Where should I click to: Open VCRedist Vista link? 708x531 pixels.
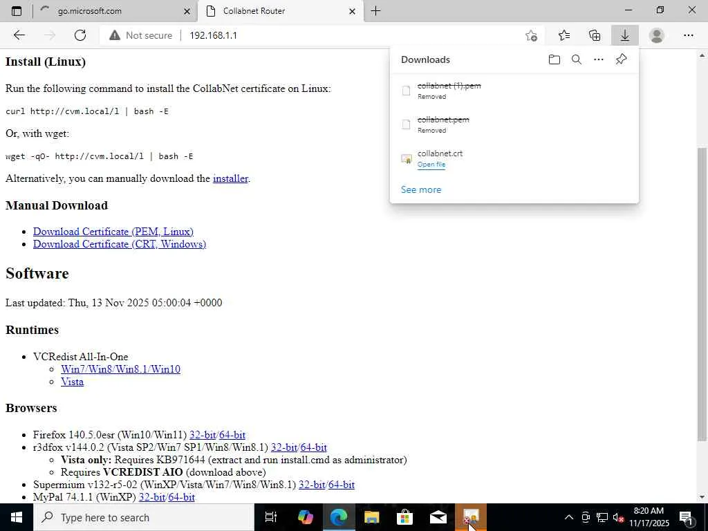click(x=72, y=382)
